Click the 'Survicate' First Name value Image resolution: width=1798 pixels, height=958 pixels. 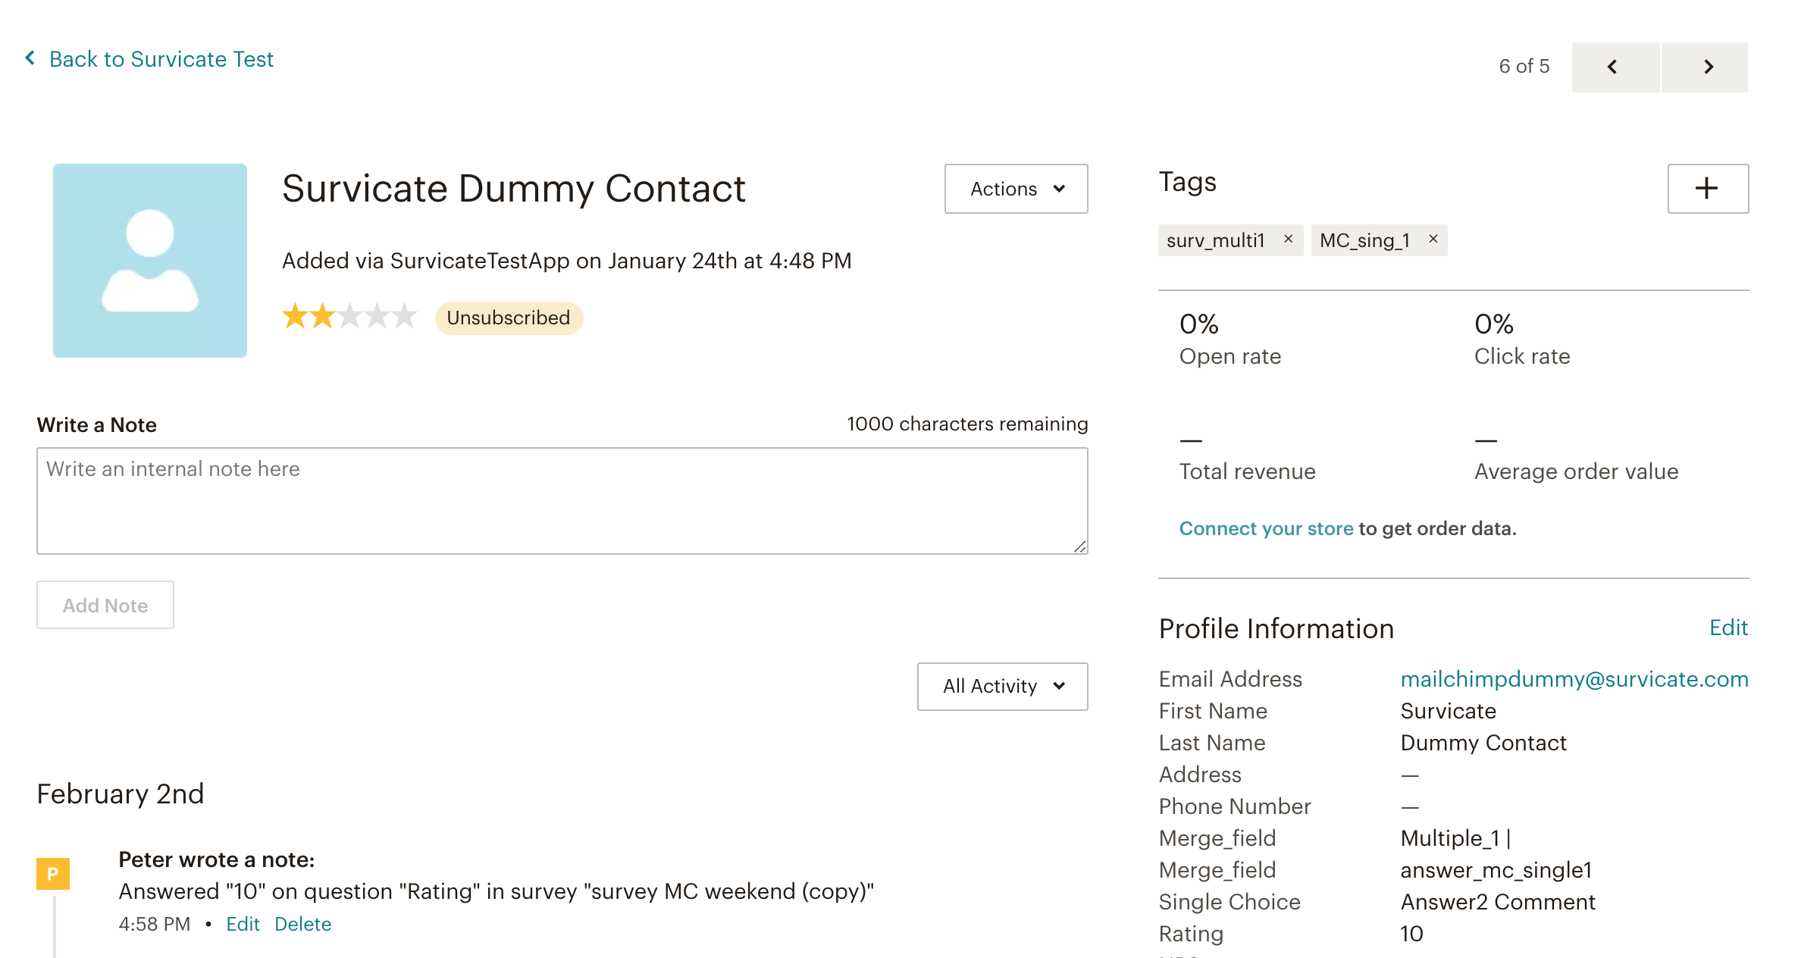tap(1448, 711)
